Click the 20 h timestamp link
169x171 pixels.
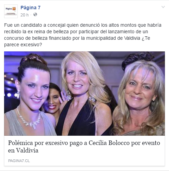(24, 15)
